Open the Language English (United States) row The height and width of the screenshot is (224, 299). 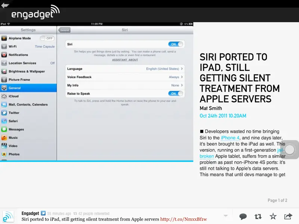tap(125, 69)
